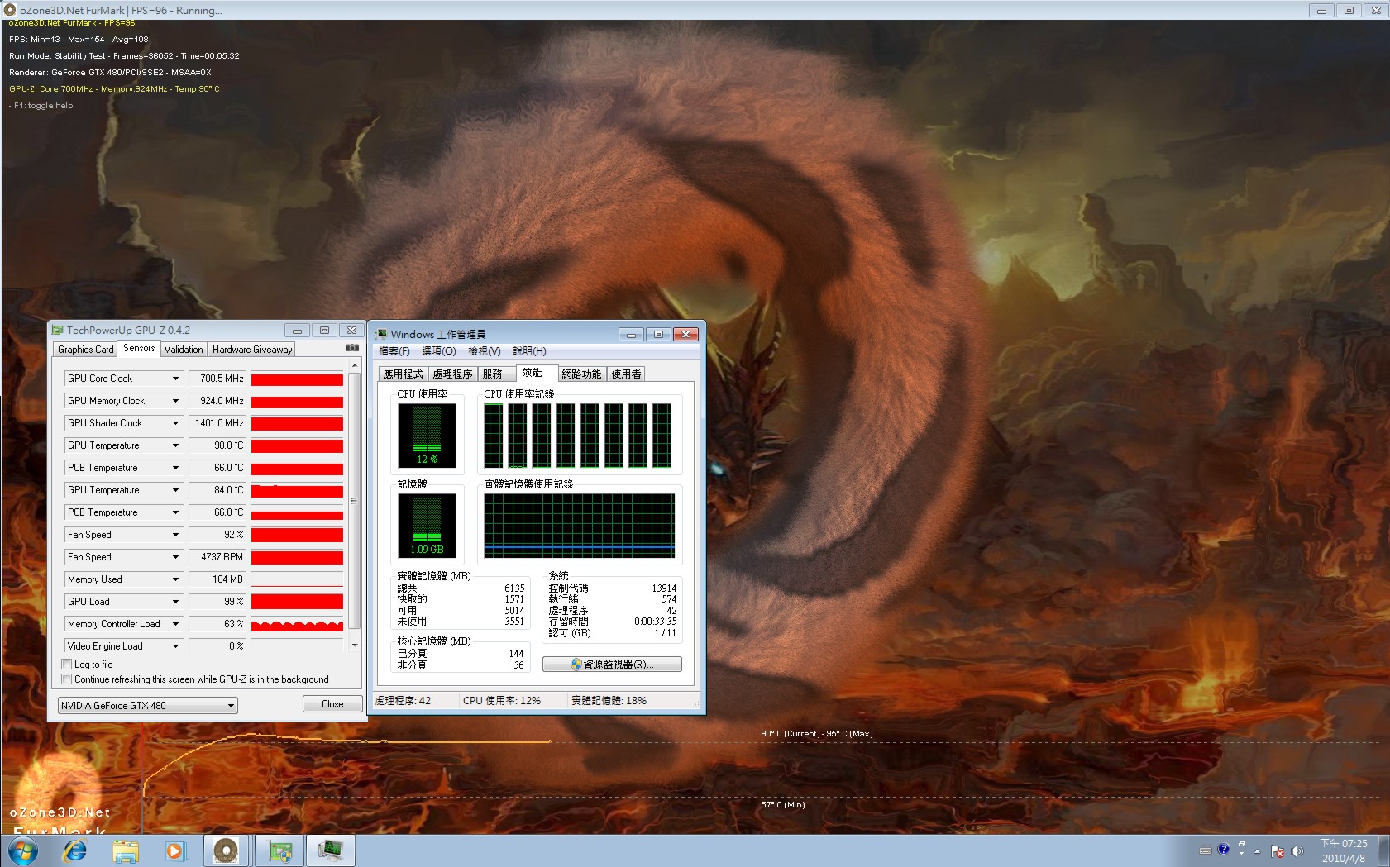1390x867 pixels.
Task: Expand Video Engine Load sensor dropdown
Action: point(175,646)
